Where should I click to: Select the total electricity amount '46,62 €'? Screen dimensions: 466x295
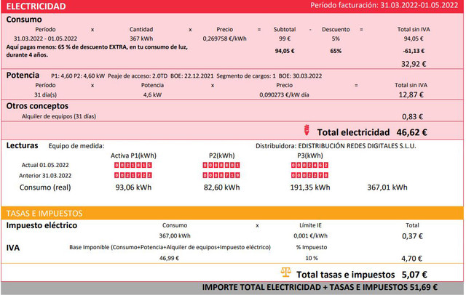411,132
